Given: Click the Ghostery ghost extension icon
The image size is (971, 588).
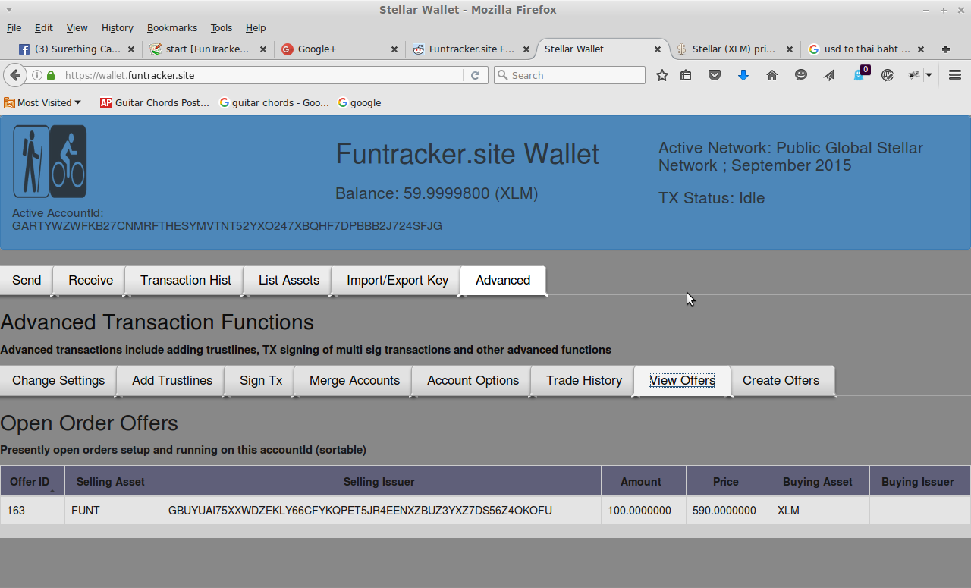Looking at the screenshot, I should coord(859,75).
